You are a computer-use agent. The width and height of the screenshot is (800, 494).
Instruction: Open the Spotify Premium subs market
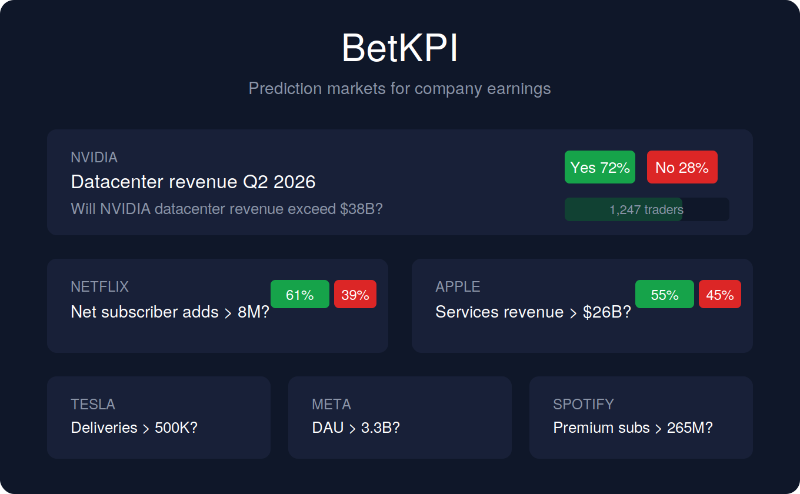click(641, 418)
